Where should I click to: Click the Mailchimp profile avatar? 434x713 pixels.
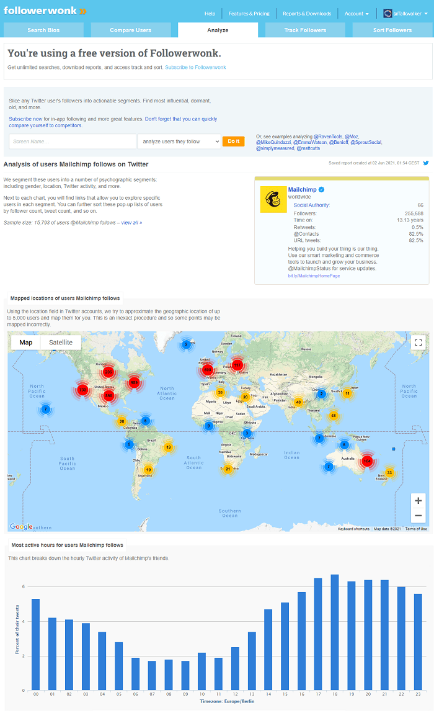tap(273, 199)
